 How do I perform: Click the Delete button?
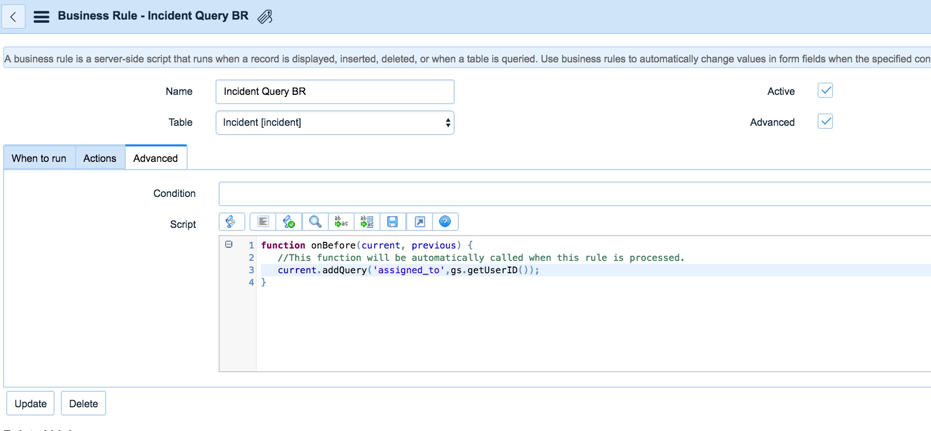(84, 404)
